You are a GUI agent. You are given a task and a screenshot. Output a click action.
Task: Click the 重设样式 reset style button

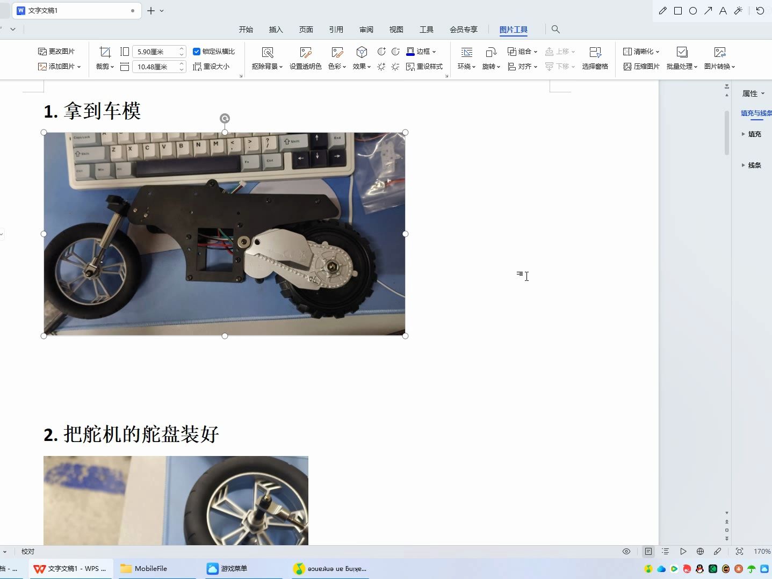point(424,67)
